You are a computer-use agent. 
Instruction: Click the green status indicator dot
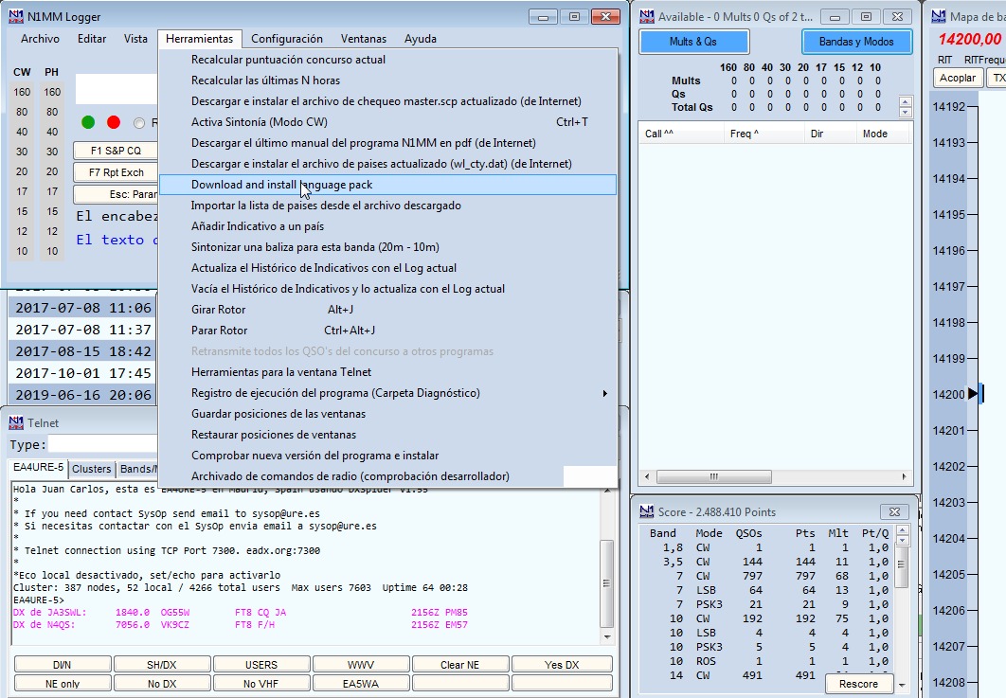tap(88, 122)
